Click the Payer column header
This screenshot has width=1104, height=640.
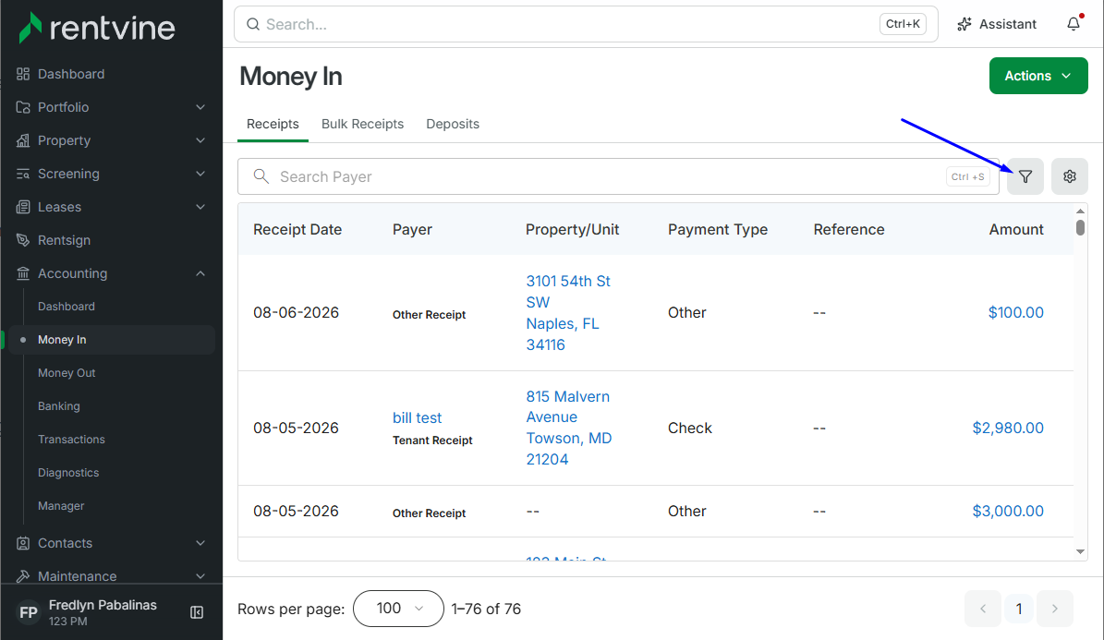(x=413, y=230)
